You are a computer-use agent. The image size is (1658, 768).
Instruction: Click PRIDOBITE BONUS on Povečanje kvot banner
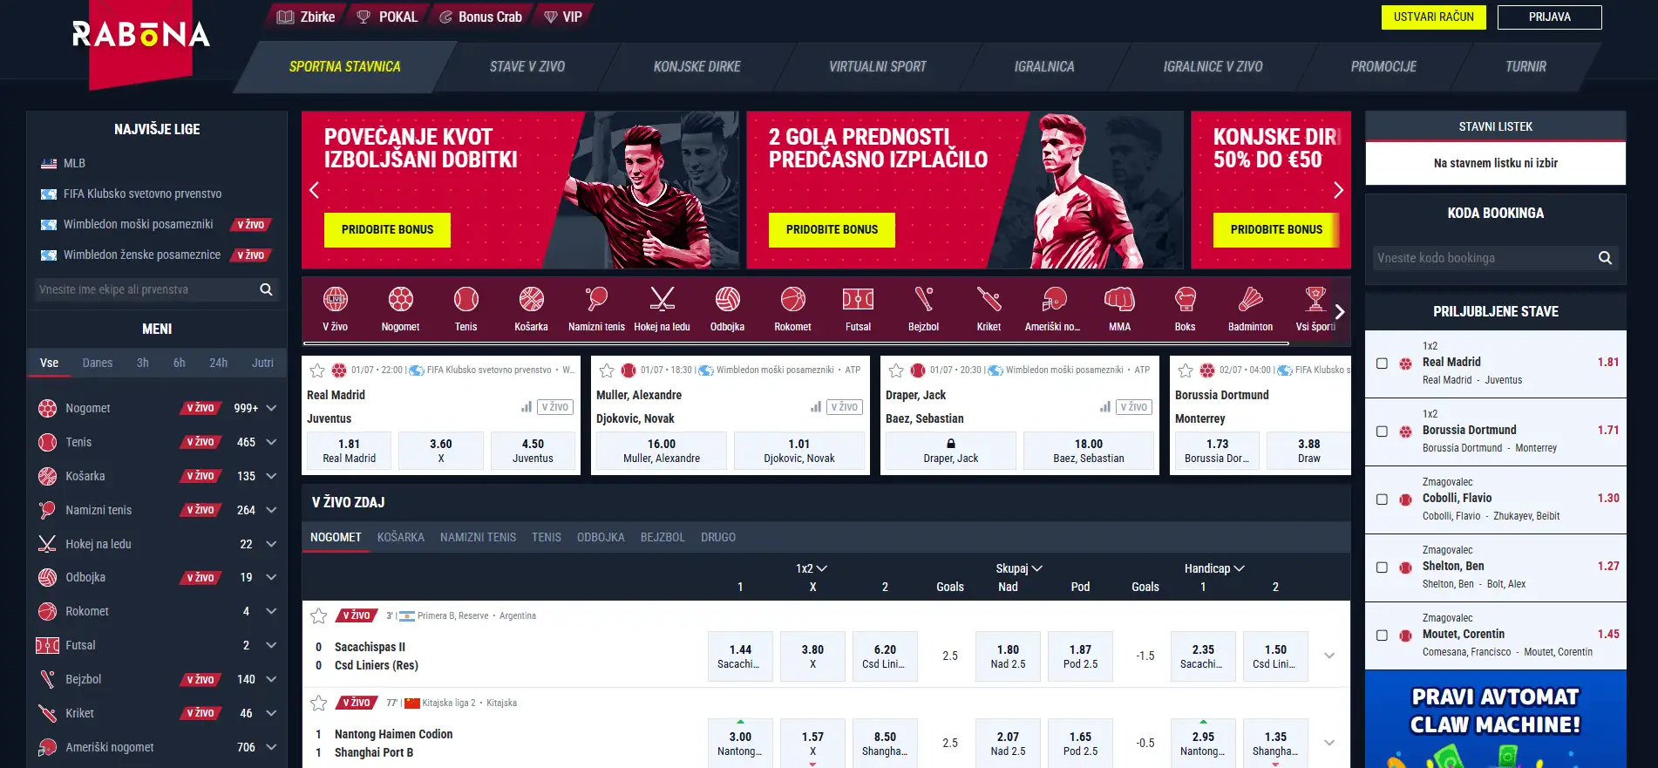pos(387,230)
